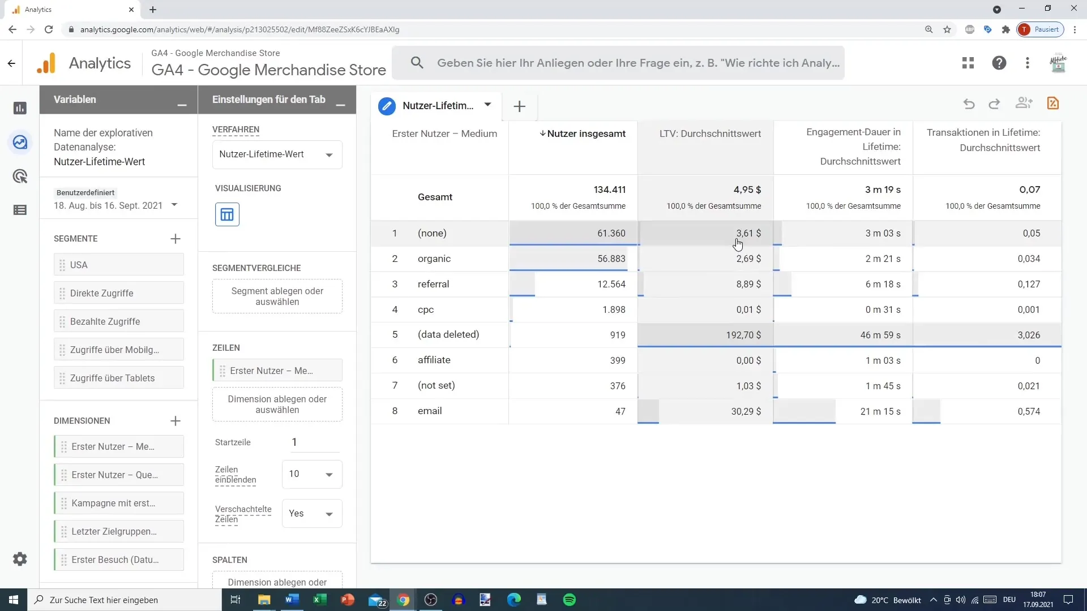This screenshot has width=1087, height=611.
Task: Open the Verfahren Nutzer-Lifetime-Wert dropdown
Action: (277, 154)
